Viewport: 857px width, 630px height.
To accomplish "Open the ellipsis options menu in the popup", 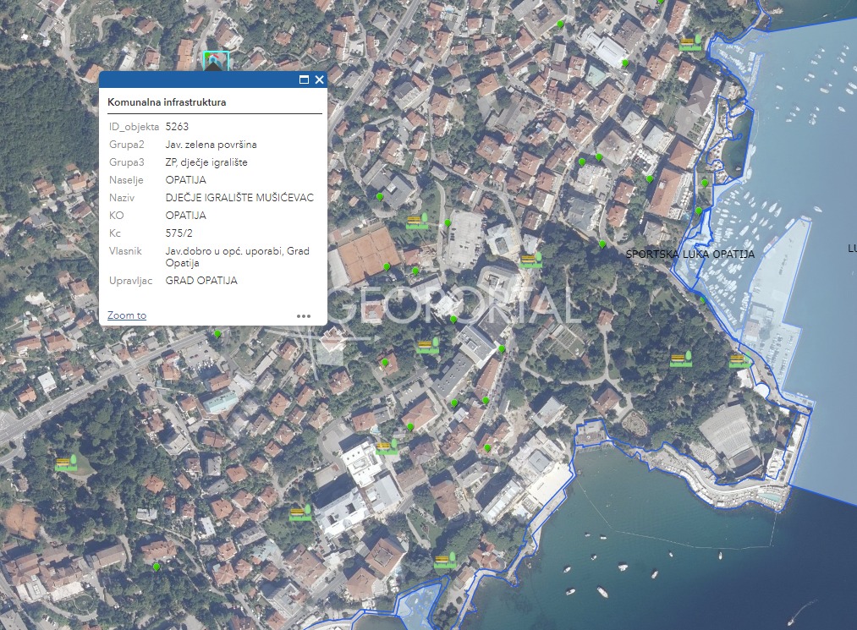I will pos(304,315).
